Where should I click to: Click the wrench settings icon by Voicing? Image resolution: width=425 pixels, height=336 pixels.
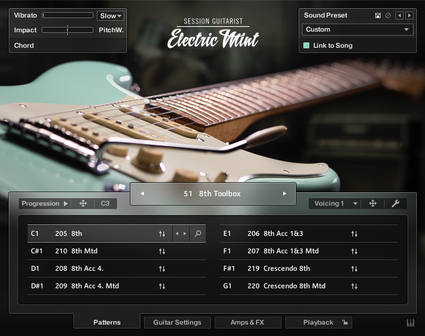395,204
